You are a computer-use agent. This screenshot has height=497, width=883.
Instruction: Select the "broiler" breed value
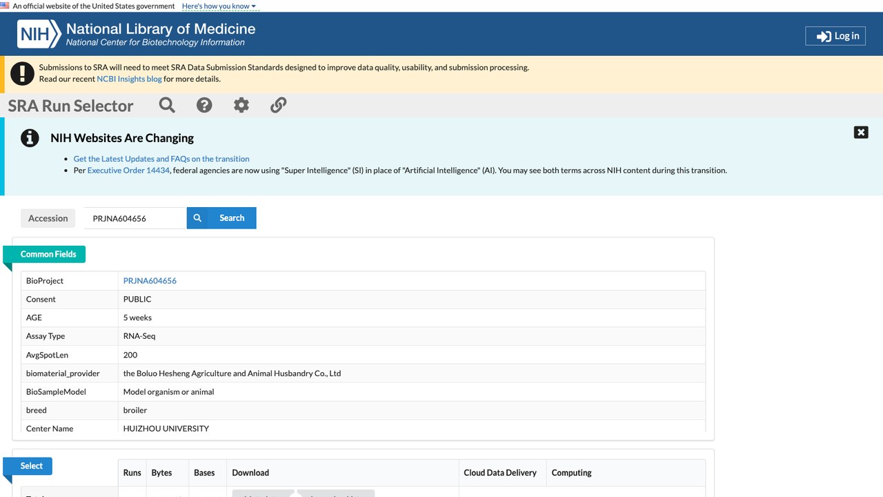click(135, 410)
